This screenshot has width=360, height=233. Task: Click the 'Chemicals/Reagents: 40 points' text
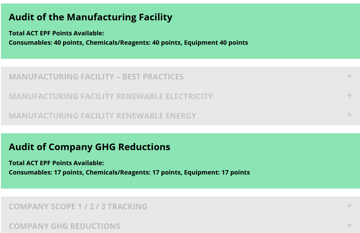click(x=133, y=43)
